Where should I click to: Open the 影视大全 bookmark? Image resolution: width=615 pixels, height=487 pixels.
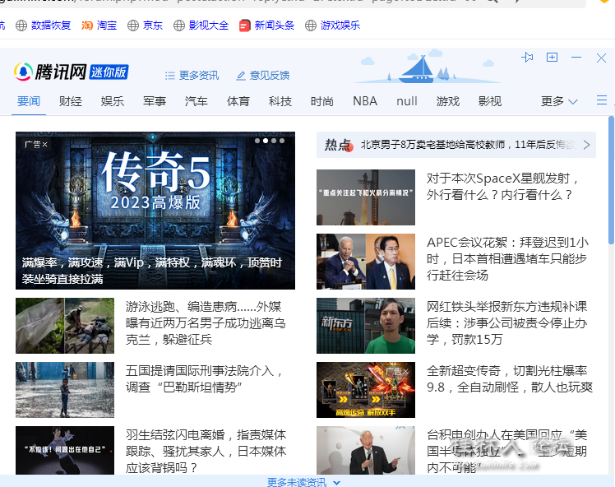coord(201,26)
